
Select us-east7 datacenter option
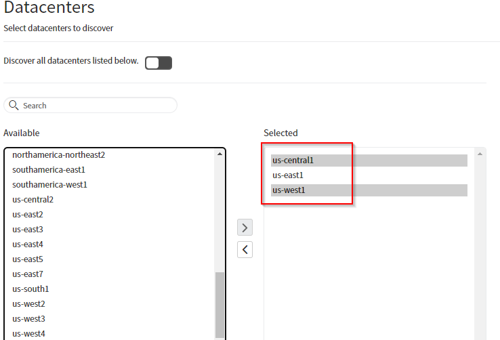tap(28, 274)
